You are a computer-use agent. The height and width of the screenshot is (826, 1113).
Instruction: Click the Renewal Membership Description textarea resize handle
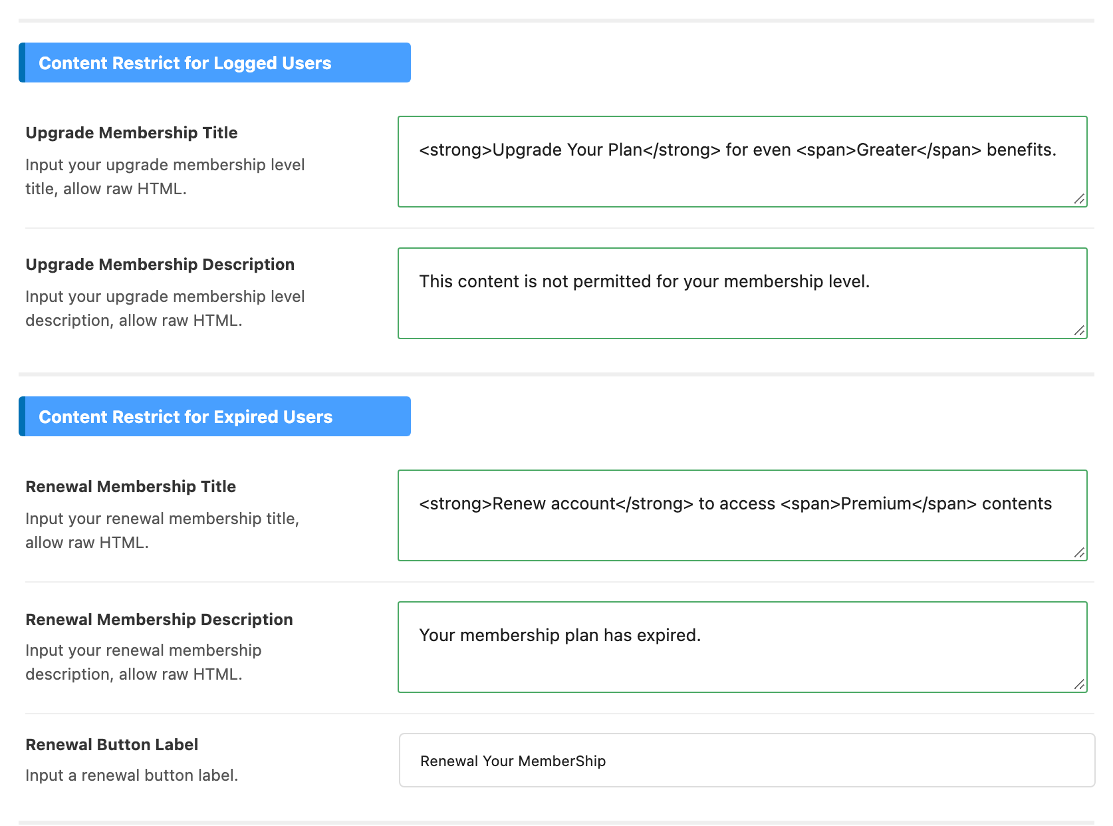pos(1080,685)
